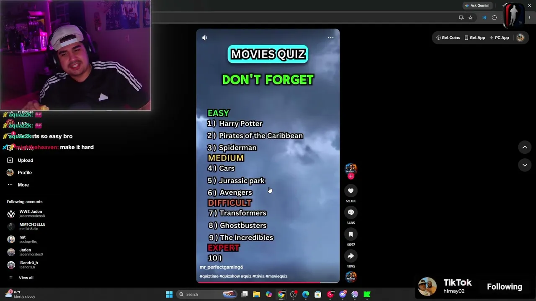
Task: Open YouTube Music from the taskbar
Action: [x=330, y=294]
